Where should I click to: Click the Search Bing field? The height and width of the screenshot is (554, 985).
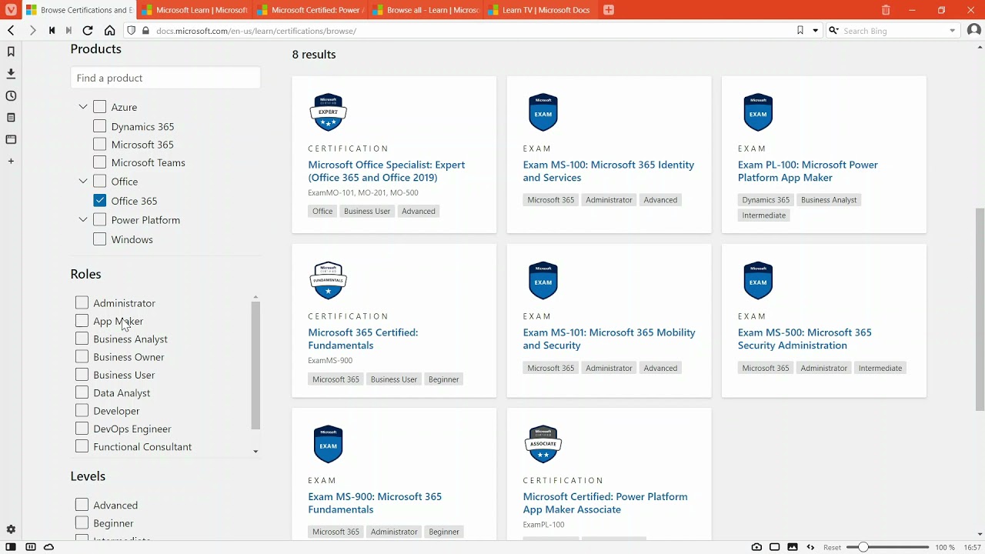[893, 31]
